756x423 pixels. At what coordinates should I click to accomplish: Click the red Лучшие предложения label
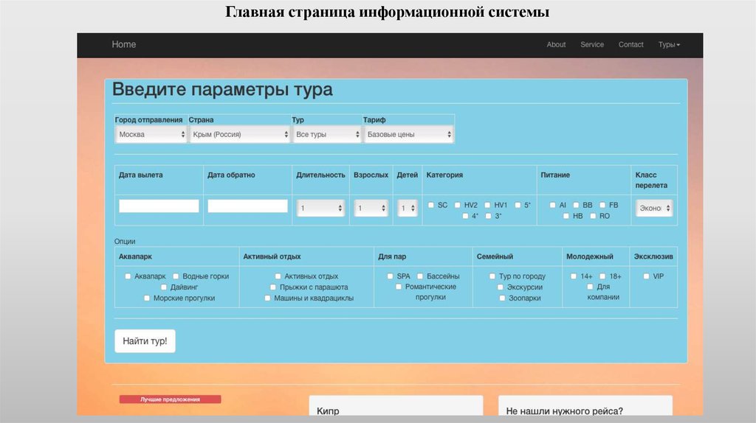(171, 399)
